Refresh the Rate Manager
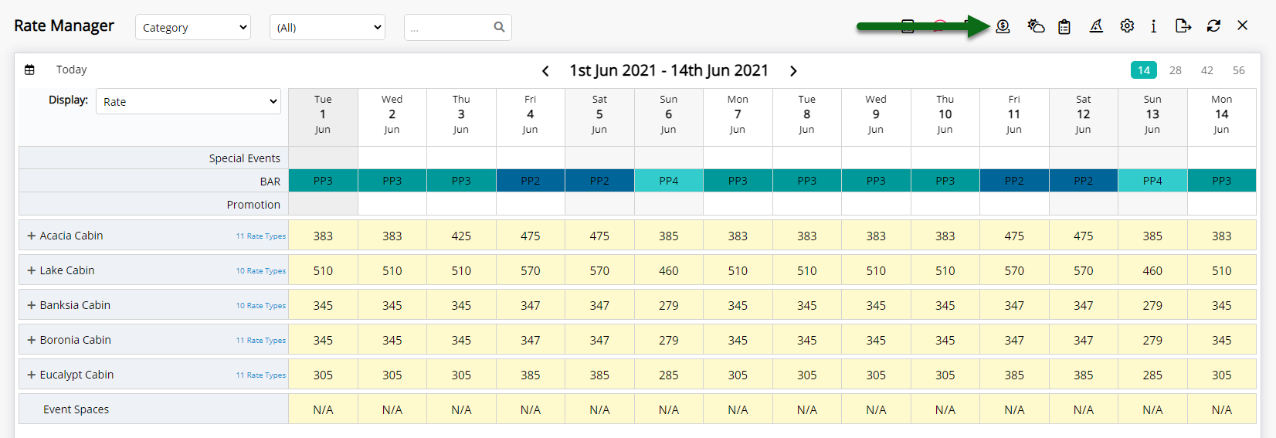The width and height of the screenshot is (1276, 438). click(x=1213, y=26)
